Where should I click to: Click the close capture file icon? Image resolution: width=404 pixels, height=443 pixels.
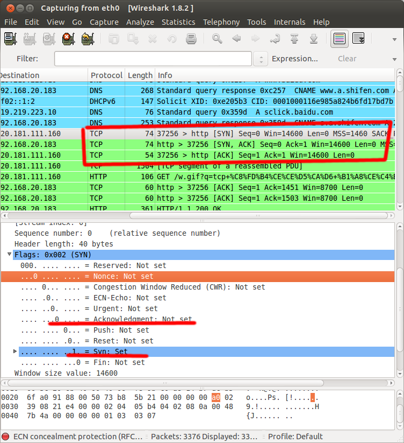(153, 39)
